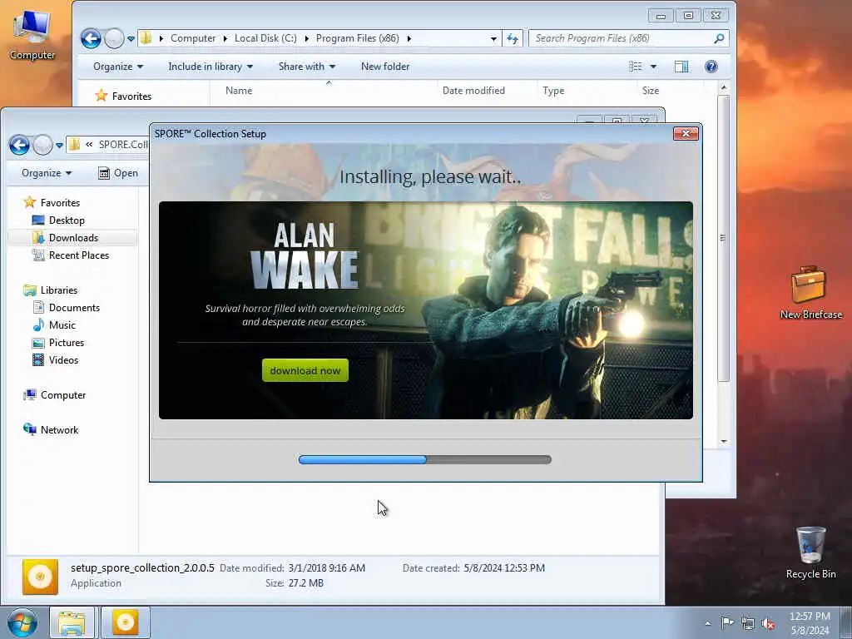Click the Show desktop strip beside the clock

pos(845,623)
